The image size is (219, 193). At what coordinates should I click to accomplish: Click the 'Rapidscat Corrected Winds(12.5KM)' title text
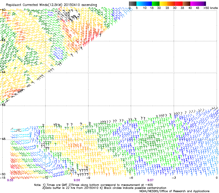[x=34, y=5]
